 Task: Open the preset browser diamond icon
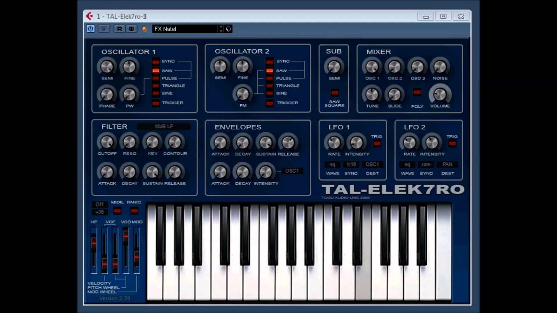(x=228, y=29)
